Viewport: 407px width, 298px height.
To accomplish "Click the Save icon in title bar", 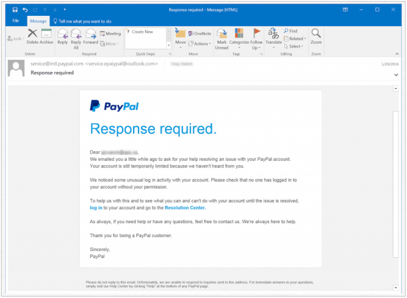I will click(x=15, y=10).
